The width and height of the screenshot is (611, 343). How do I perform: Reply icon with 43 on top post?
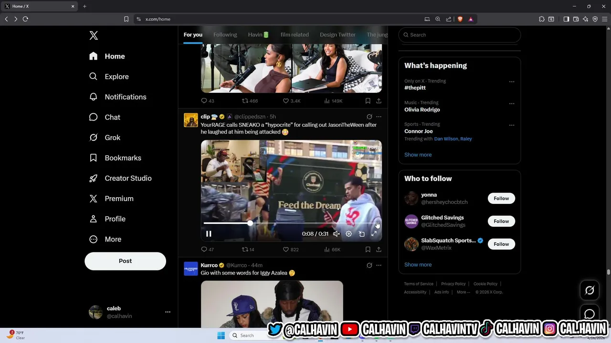(204, 101)
